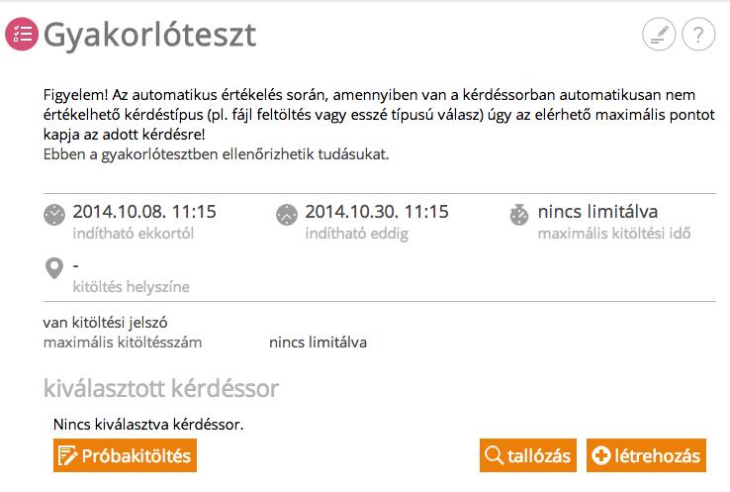Image resolution: width=730 pixels, height=492 pixels.
Task: Click the van kitöltési jelszó text
Action: (105, 323)
